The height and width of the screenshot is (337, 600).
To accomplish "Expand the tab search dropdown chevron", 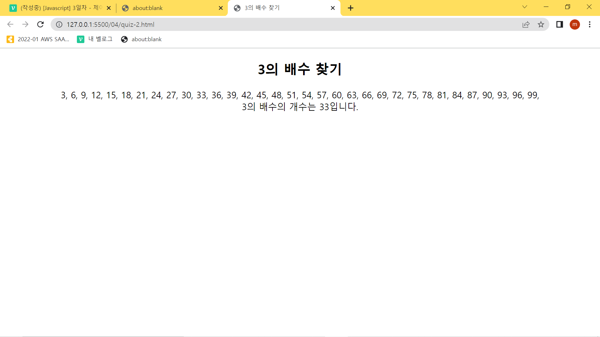I will (525, 7).
